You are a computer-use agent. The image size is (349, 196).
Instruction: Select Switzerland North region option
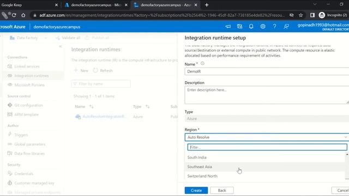coord(265,176)
